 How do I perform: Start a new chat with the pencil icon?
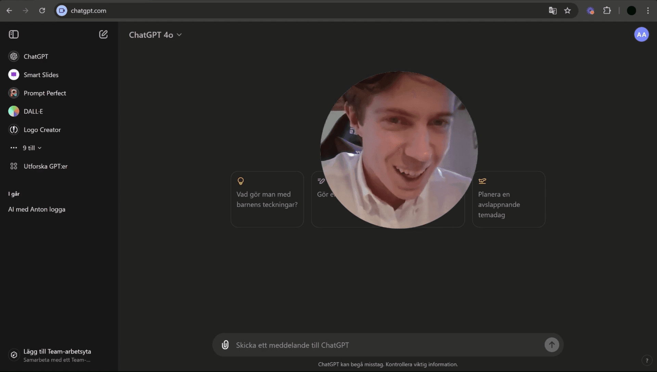click(x=103, y=34)
